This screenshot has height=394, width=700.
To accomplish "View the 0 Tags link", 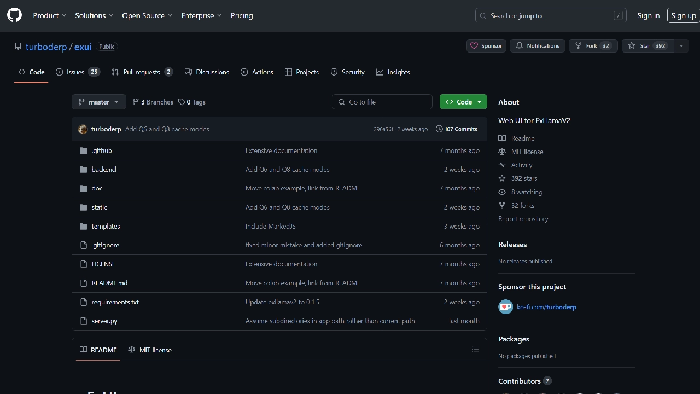I will (x=192, y=102).
